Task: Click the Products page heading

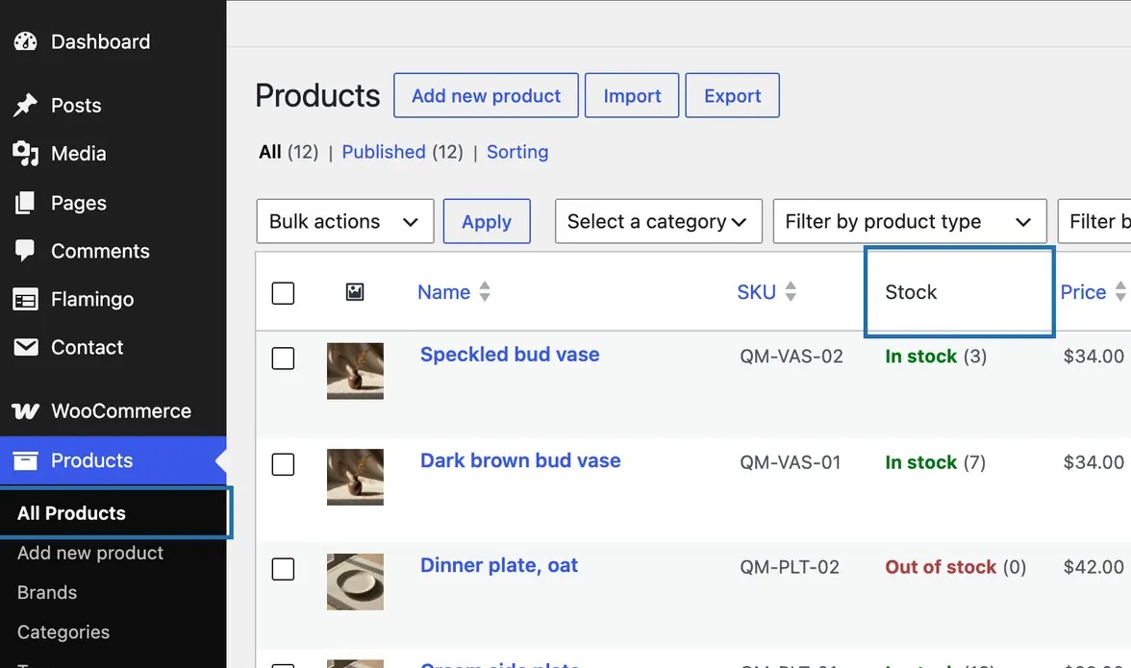Action: tap(317, 95)
